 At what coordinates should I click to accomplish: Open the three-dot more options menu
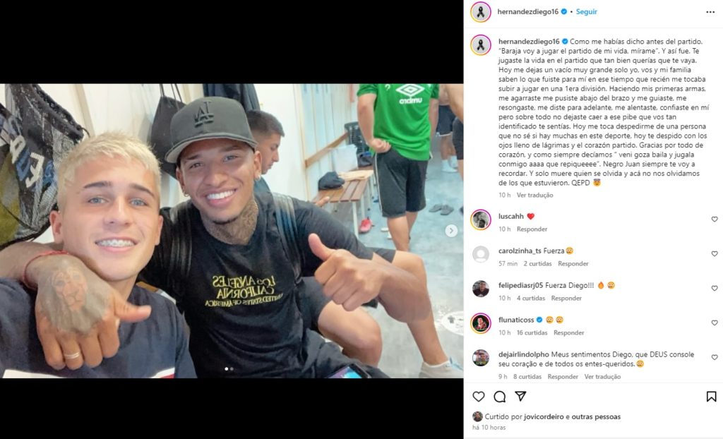710,12
